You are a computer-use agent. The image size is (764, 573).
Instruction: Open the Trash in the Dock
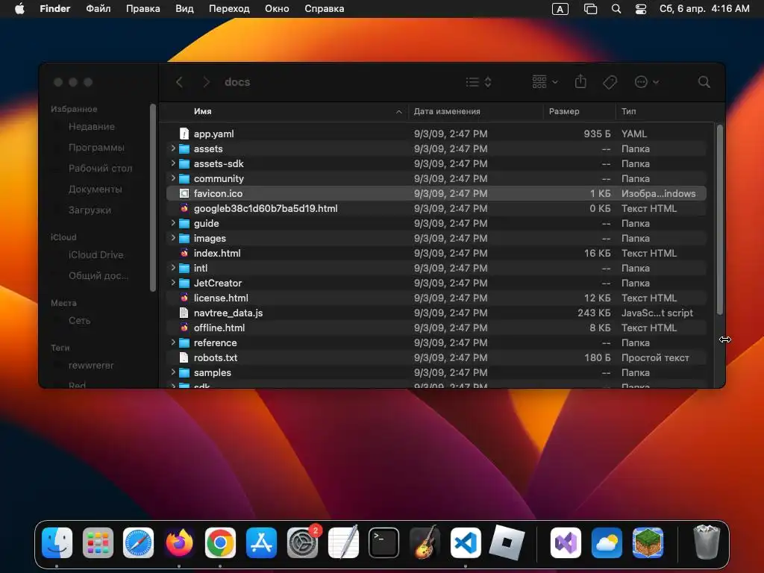tap(706, 542)
